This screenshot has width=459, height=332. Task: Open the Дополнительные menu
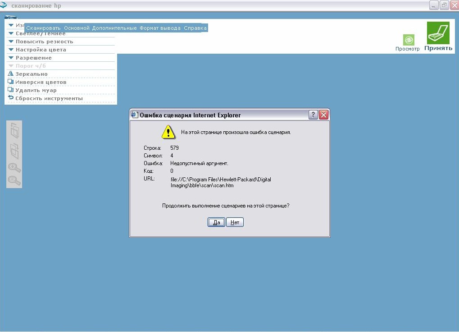[114, 28]
